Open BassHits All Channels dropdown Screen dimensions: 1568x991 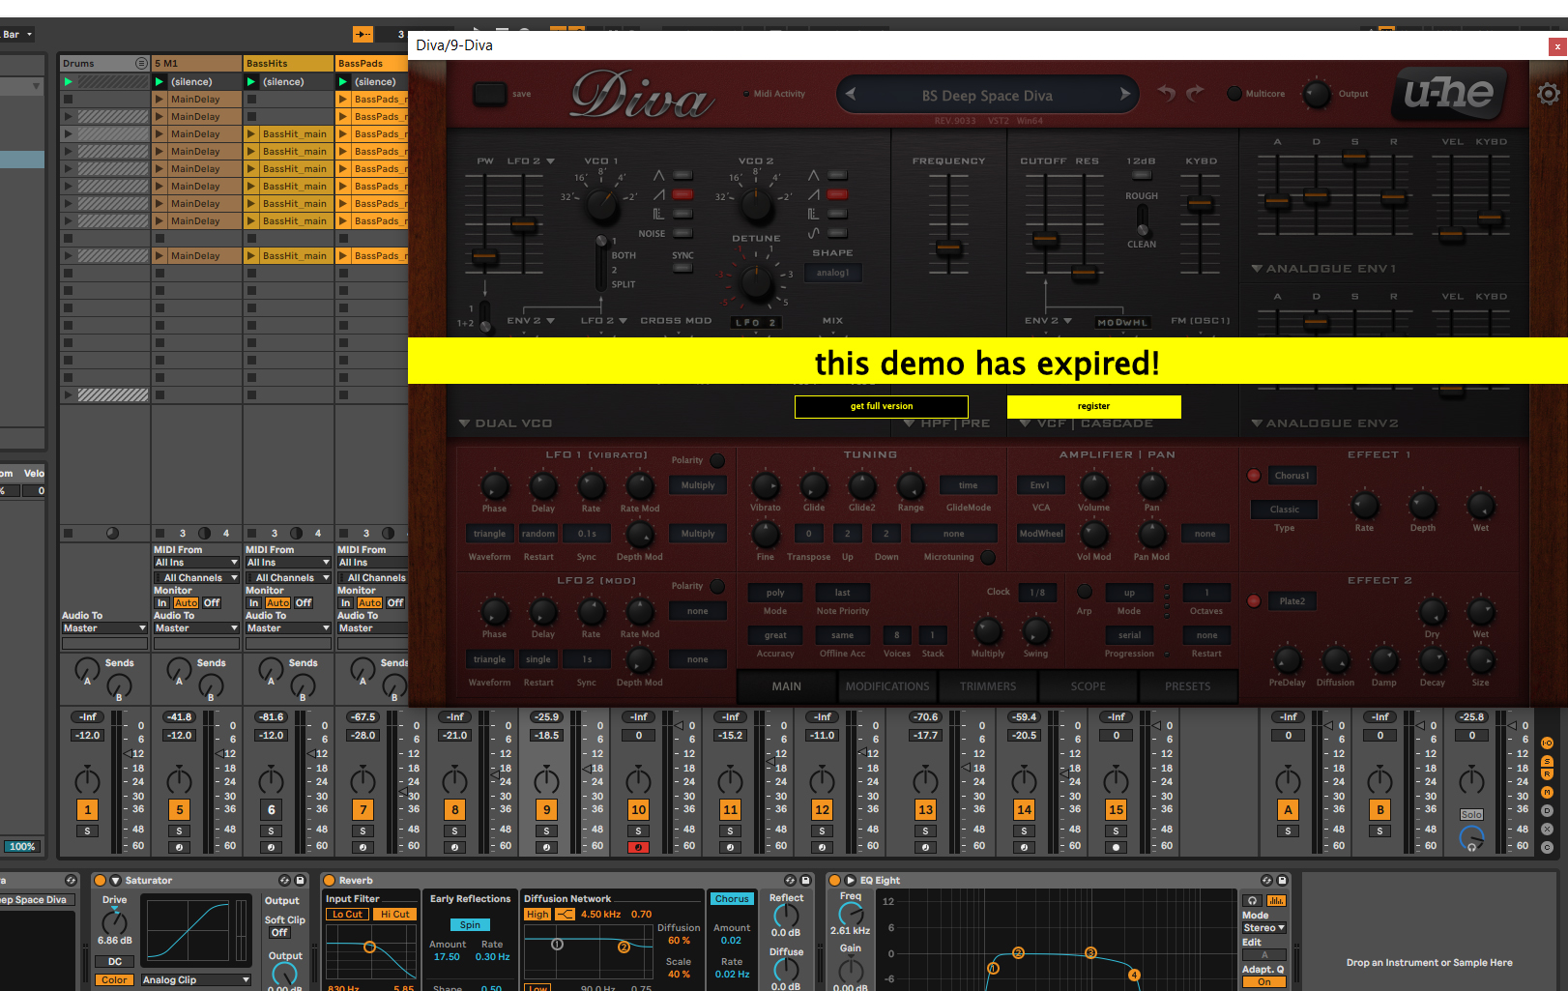288,578
